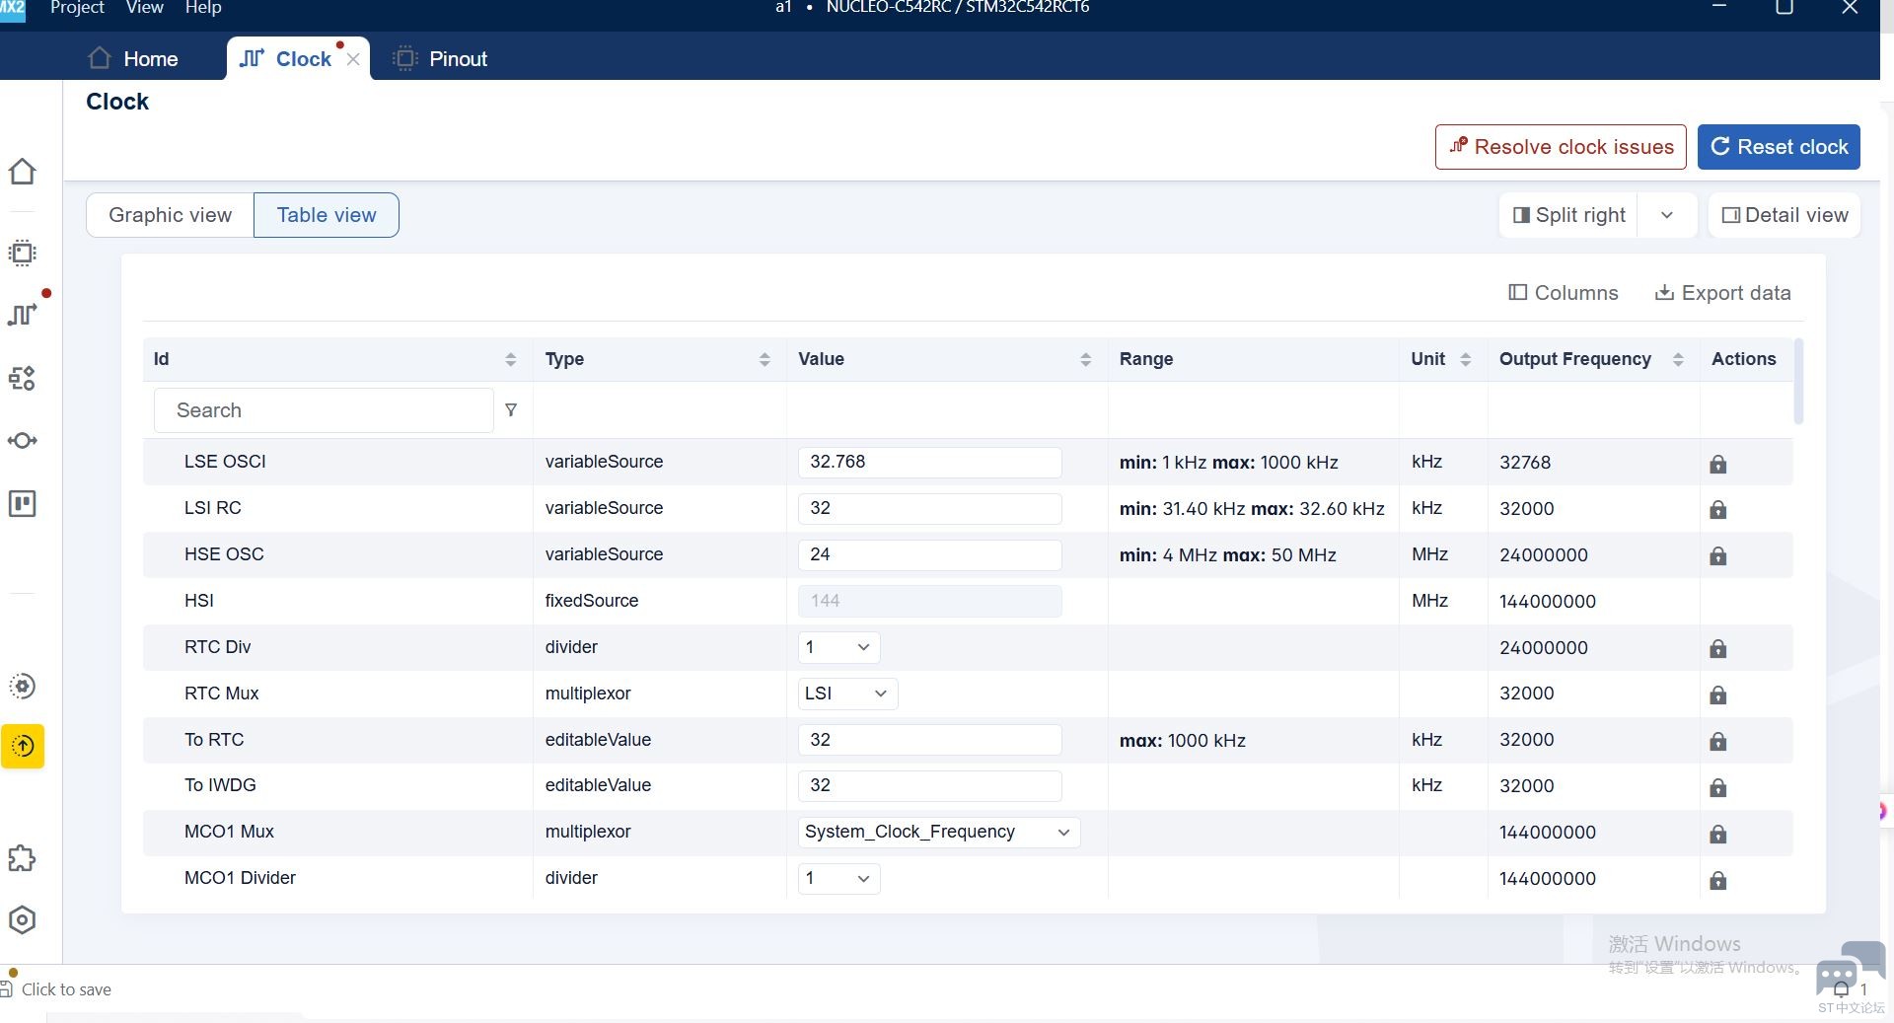Viewport: 1894px width, 1023px height.
Task: Open MCO1 Mux System_Clock_Frequency dropdown
Action: [939, 832]
